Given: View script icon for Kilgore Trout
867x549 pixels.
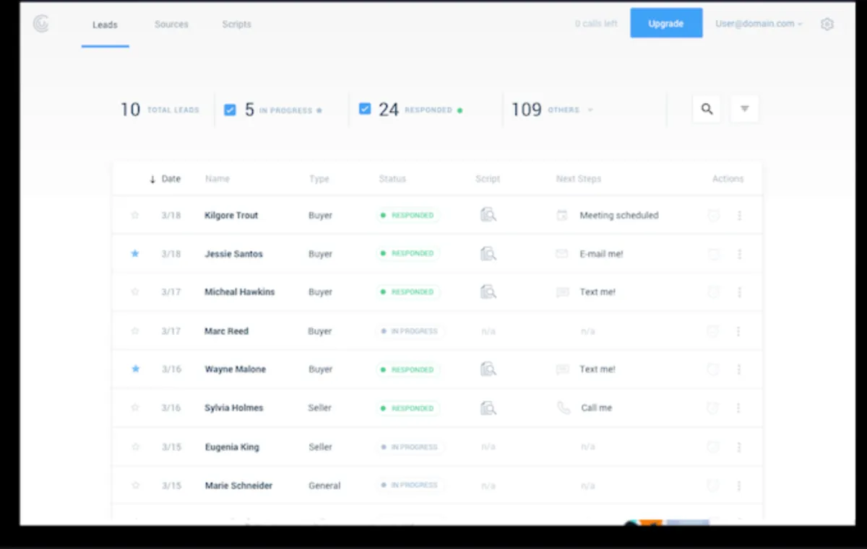Looking at the screenshot, I should [488, 215].
